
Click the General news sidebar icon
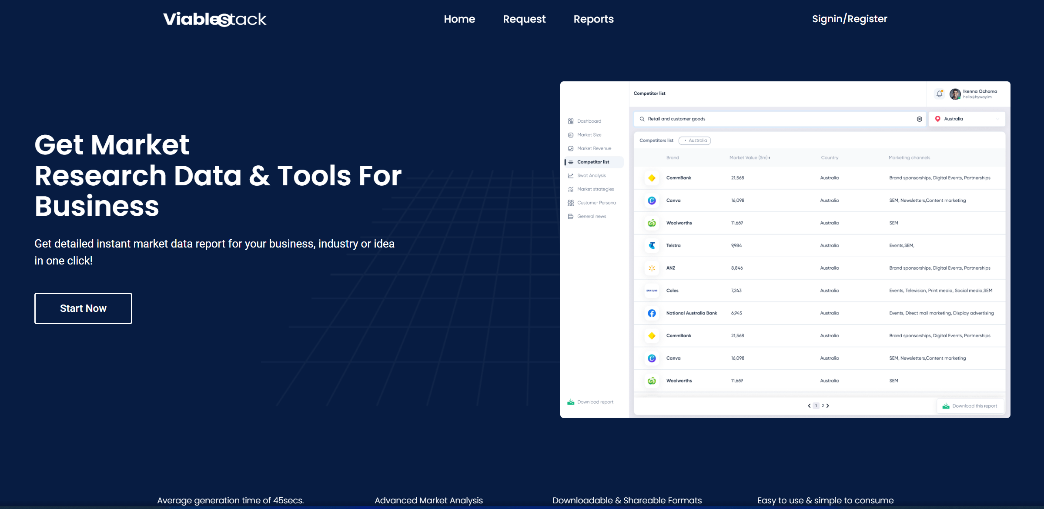pyautogui.click(x=571, y=216)
